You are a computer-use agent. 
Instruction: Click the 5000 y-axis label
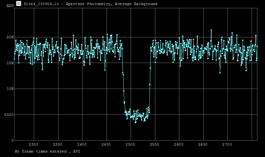[x=9, y=115]
